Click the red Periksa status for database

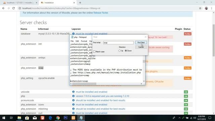point(187,34)
